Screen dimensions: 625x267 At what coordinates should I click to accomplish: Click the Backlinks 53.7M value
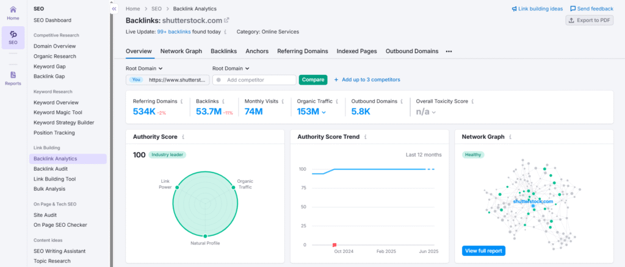(209, 112)
